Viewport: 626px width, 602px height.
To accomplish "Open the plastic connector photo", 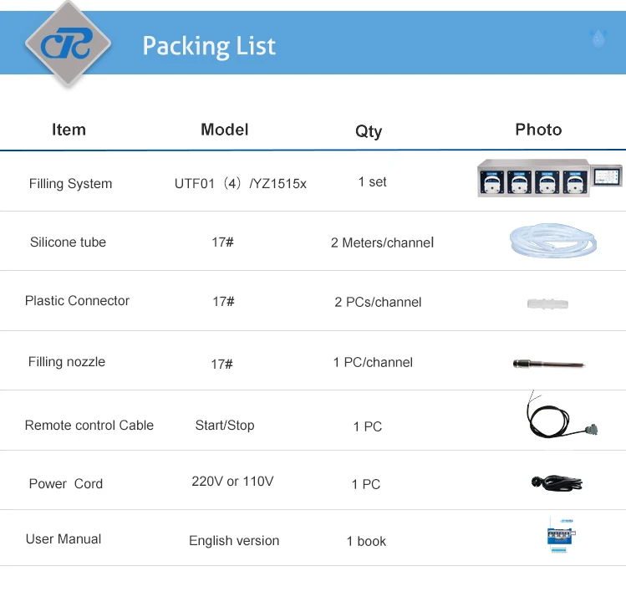I will 547,304.
